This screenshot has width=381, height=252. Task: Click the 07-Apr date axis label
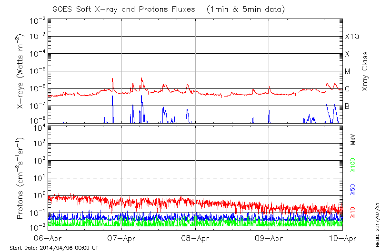coord(121,238)
